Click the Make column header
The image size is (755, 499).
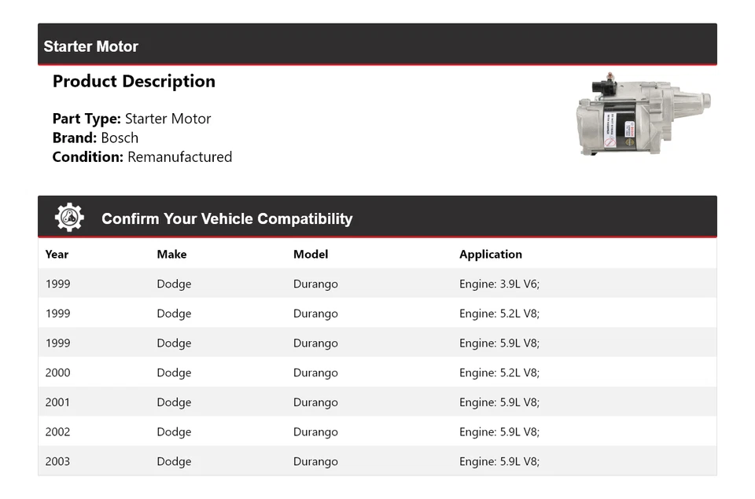tap(171, 254)
